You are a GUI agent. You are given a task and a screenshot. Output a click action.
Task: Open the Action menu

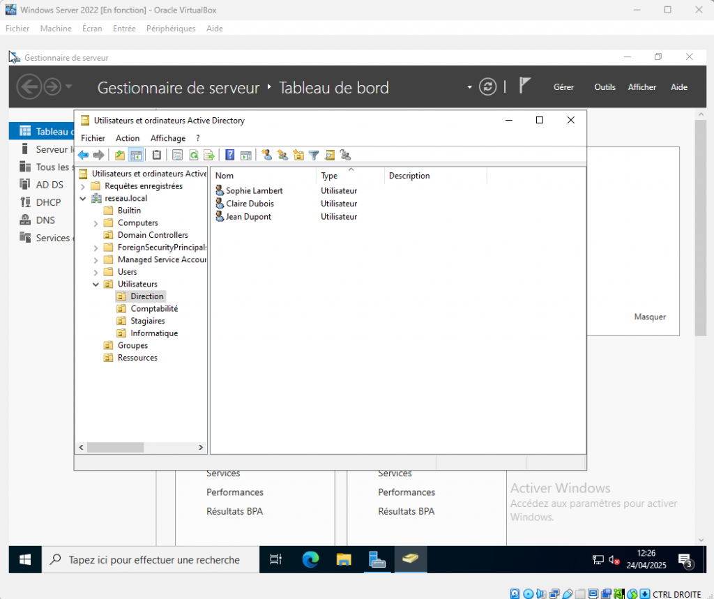(128, 138)
